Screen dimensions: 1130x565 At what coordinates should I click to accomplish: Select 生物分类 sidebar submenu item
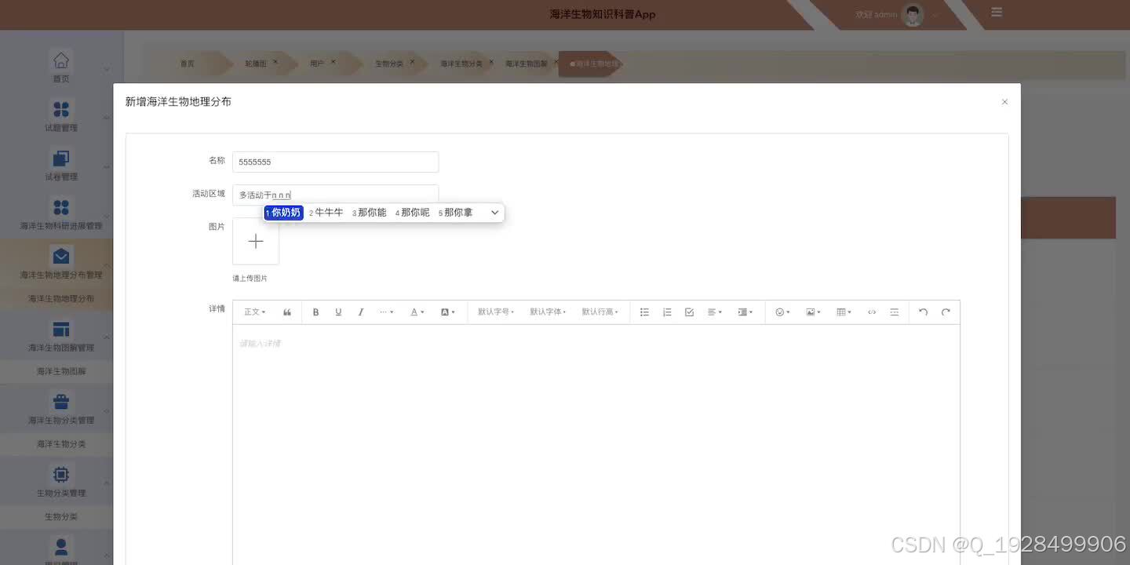(x=60, y=516)
